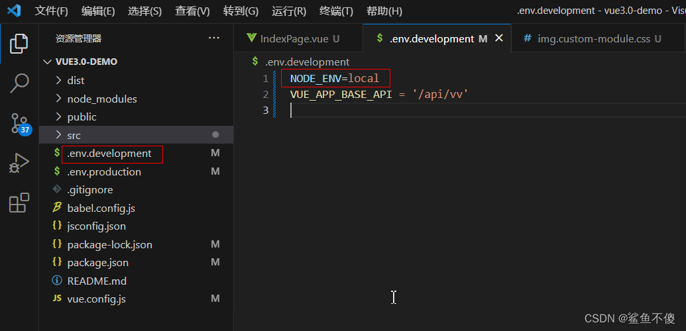Screen dimensions: 686x331
Task: Open the 文件(F) menu
Action: pyautogui.click(x=51, y=11)
